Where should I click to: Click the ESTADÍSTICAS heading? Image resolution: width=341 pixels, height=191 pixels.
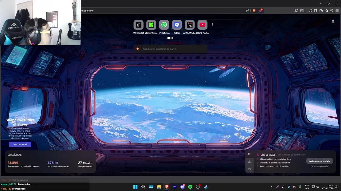(x=15, y=155)
